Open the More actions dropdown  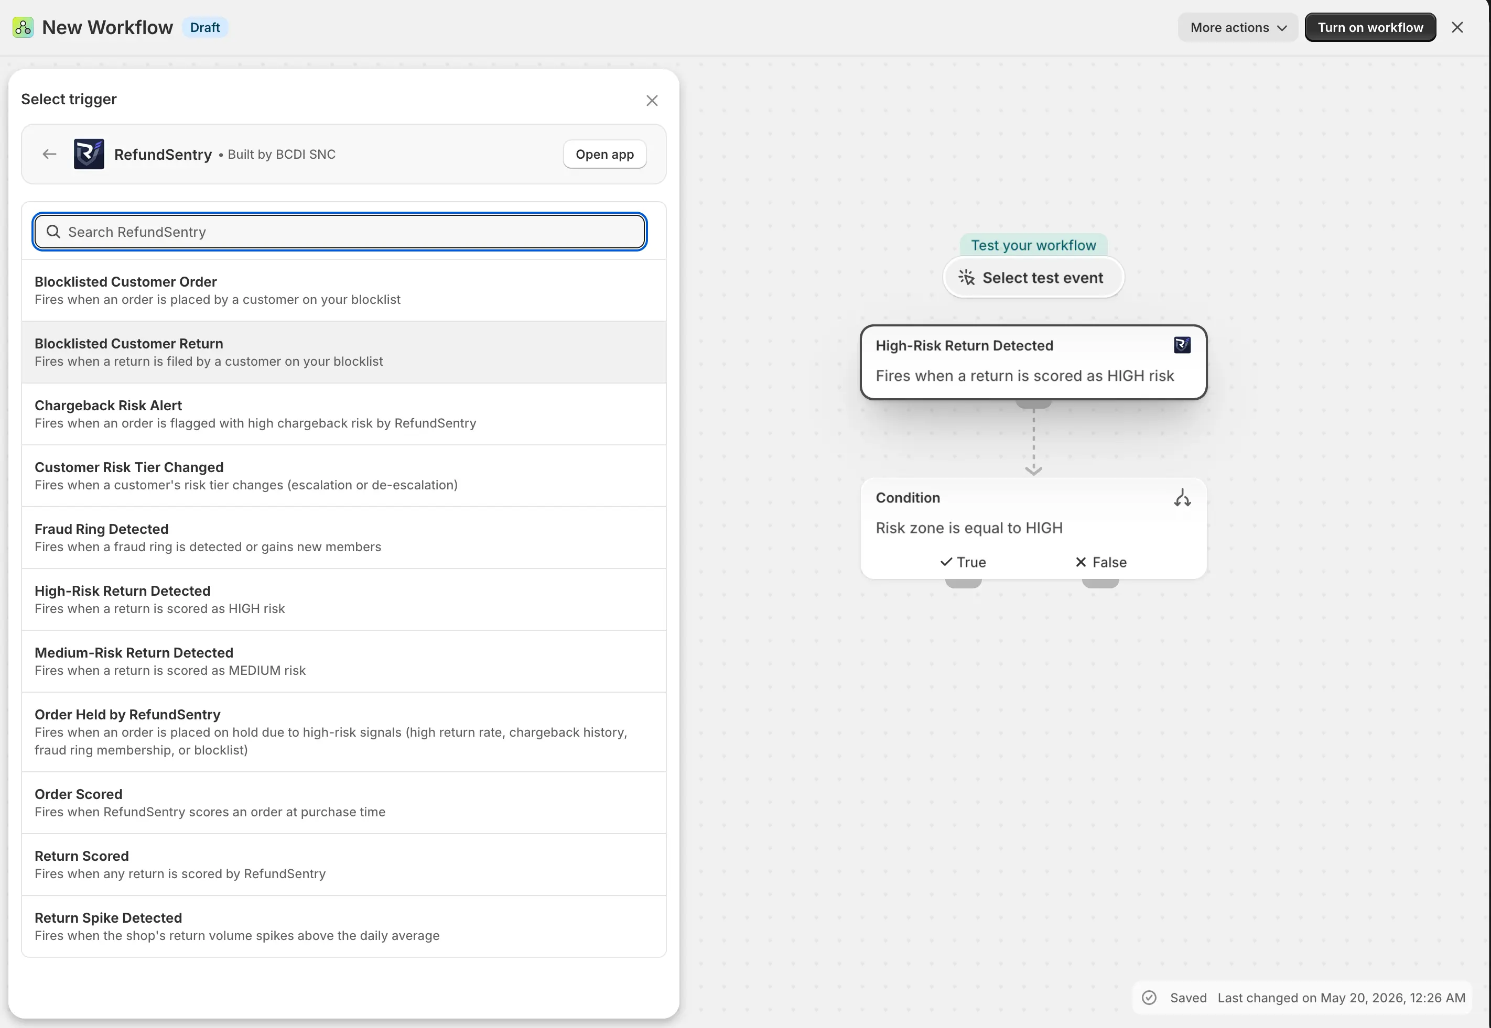click(x=1238, y=28)
